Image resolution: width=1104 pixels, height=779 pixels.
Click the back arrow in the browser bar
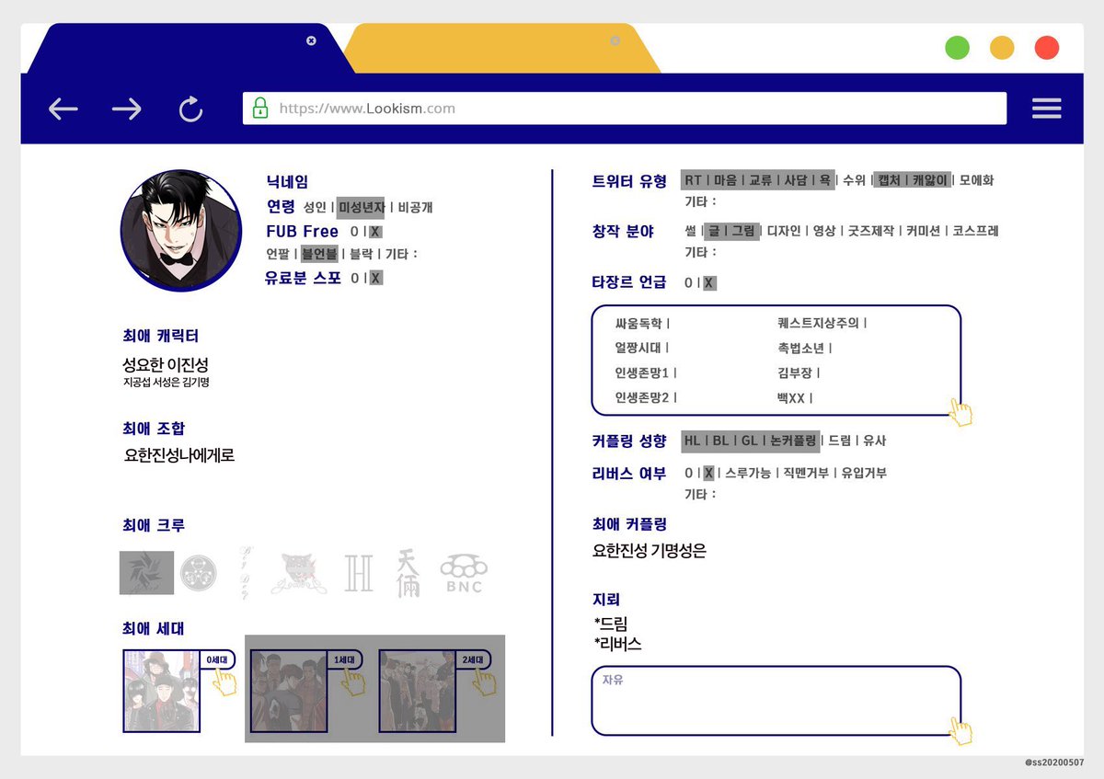pyautogui.click(x=63, y=109)
